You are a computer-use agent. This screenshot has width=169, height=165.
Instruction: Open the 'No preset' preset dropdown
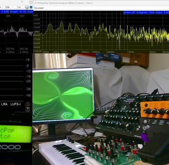coord(39,8)
